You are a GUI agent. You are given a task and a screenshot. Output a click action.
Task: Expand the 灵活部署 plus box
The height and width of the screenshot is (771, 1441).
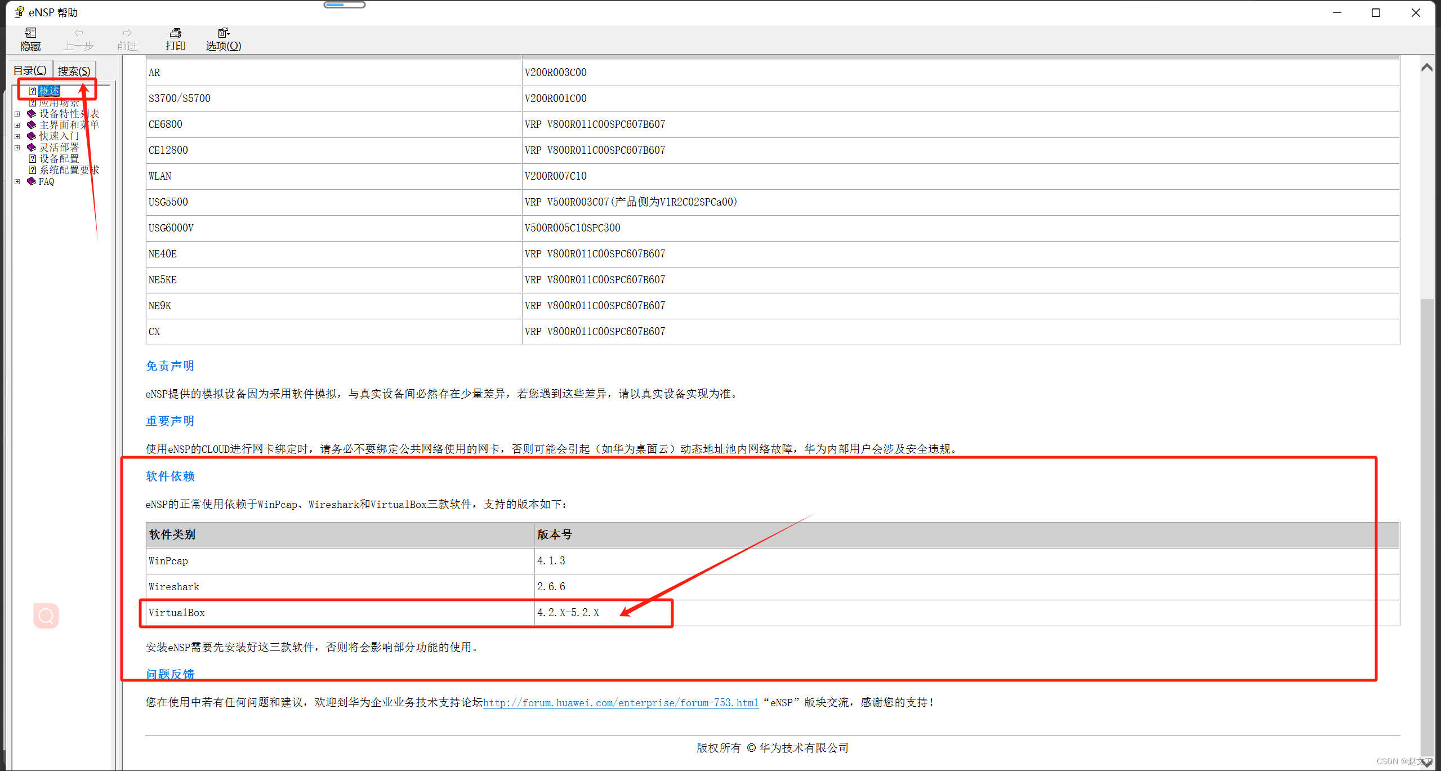point(17,148)
